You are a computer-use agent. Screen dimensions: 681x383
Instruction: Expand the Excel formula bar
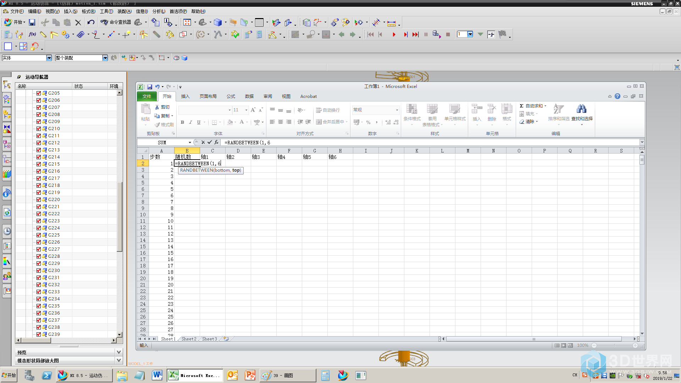click(642, 142)
